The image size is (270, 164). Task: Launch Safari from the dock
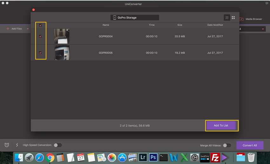click(39, 157)
